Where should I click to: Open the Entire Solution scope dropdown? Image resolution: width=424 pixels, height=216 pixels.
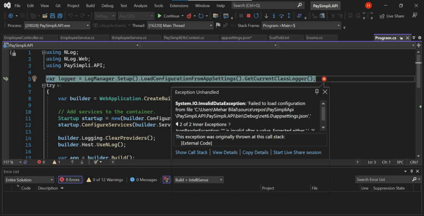click(x=29, y=180)
